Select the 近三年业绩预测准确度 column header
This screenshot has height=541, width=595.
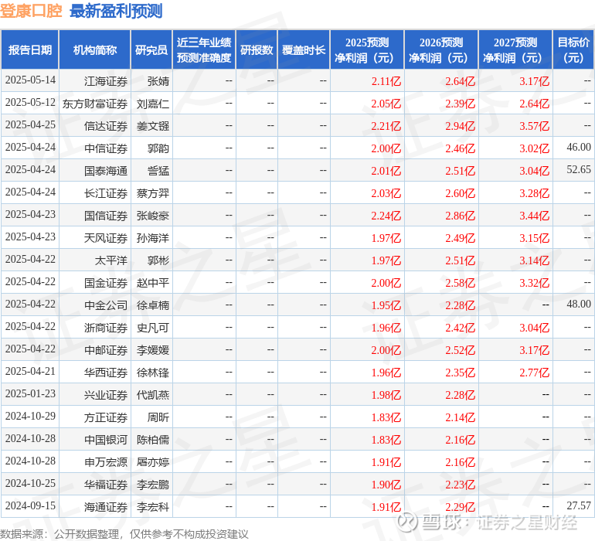204,50
